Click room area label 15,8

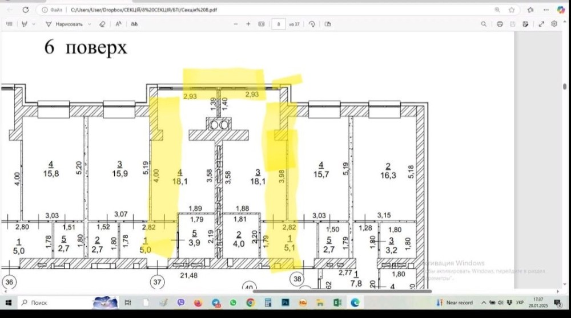(x=51, y=174)
